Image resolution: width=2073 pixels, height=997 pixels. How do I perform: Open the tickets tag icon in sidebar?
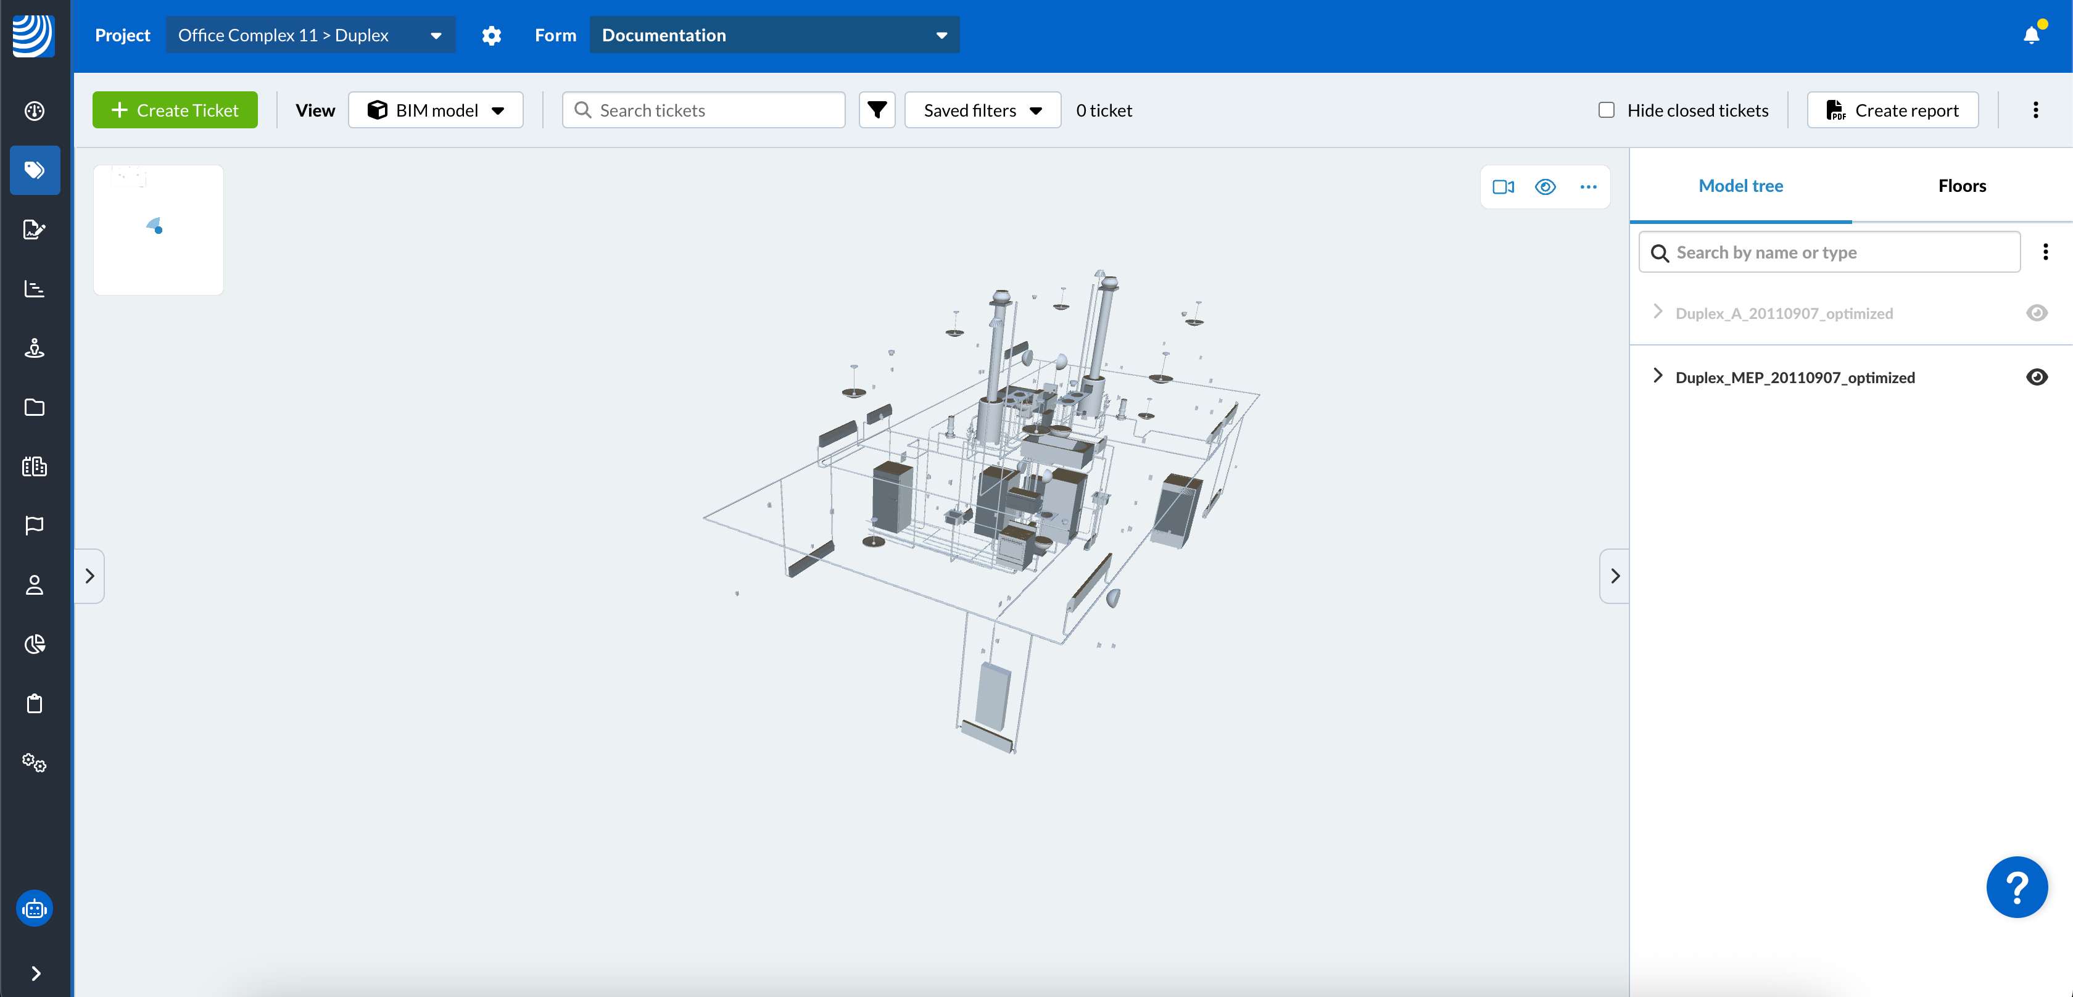pyautogui.click(x=35, y=170)
